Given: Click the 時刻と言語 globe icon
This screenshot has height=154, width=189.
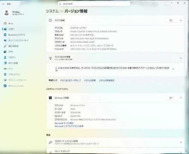Looking at the screenshot, I should click(x=5, y=63).
